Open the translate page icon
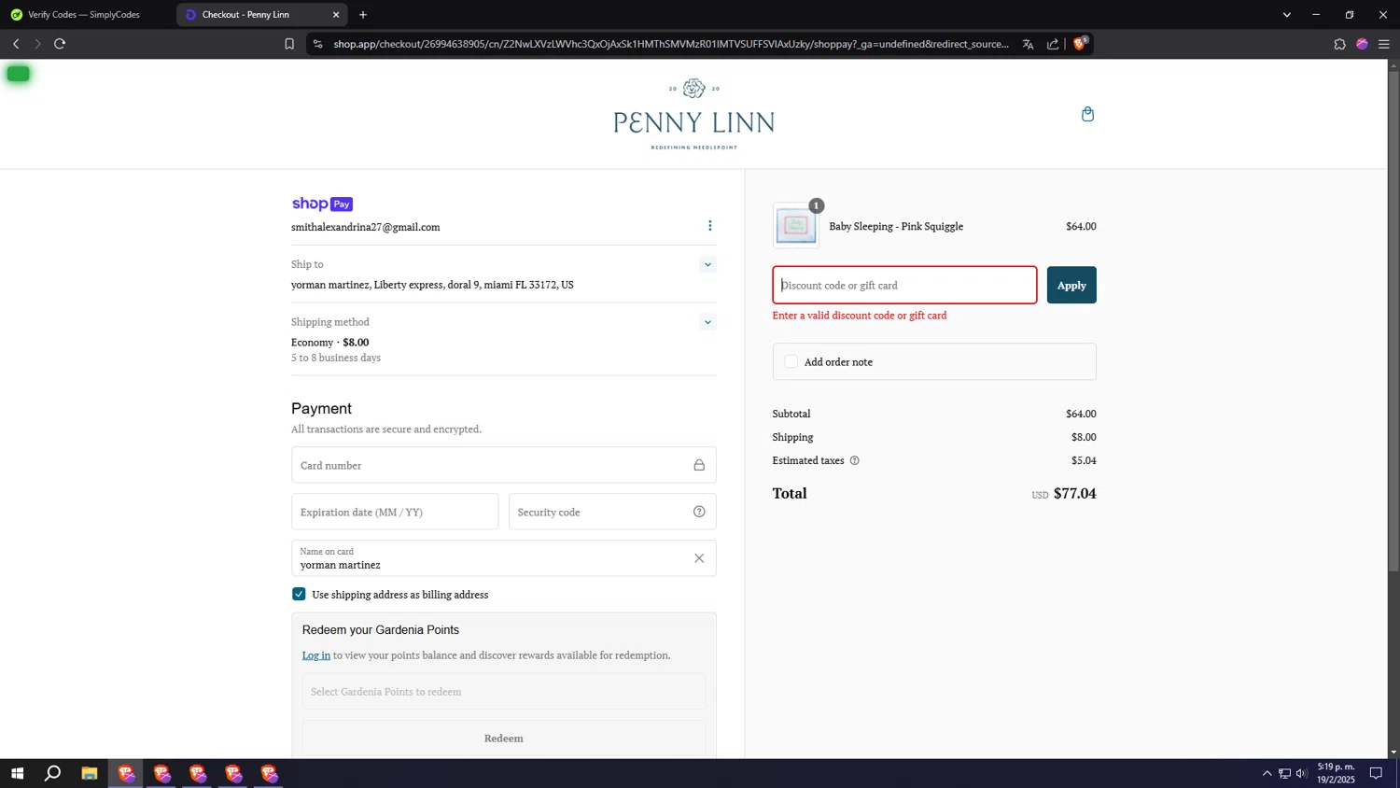Viewport: 1400px width, 788px height. tap(1028, 44)
